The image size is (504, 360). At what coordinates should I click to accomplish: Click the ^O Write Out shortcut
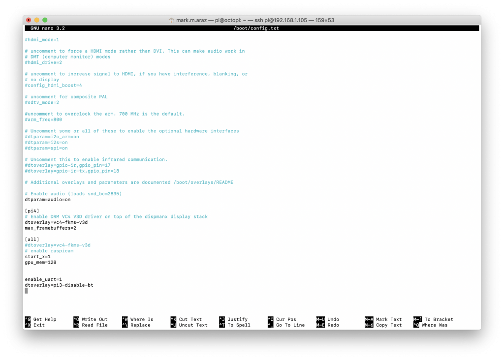[x=91, y=319]
